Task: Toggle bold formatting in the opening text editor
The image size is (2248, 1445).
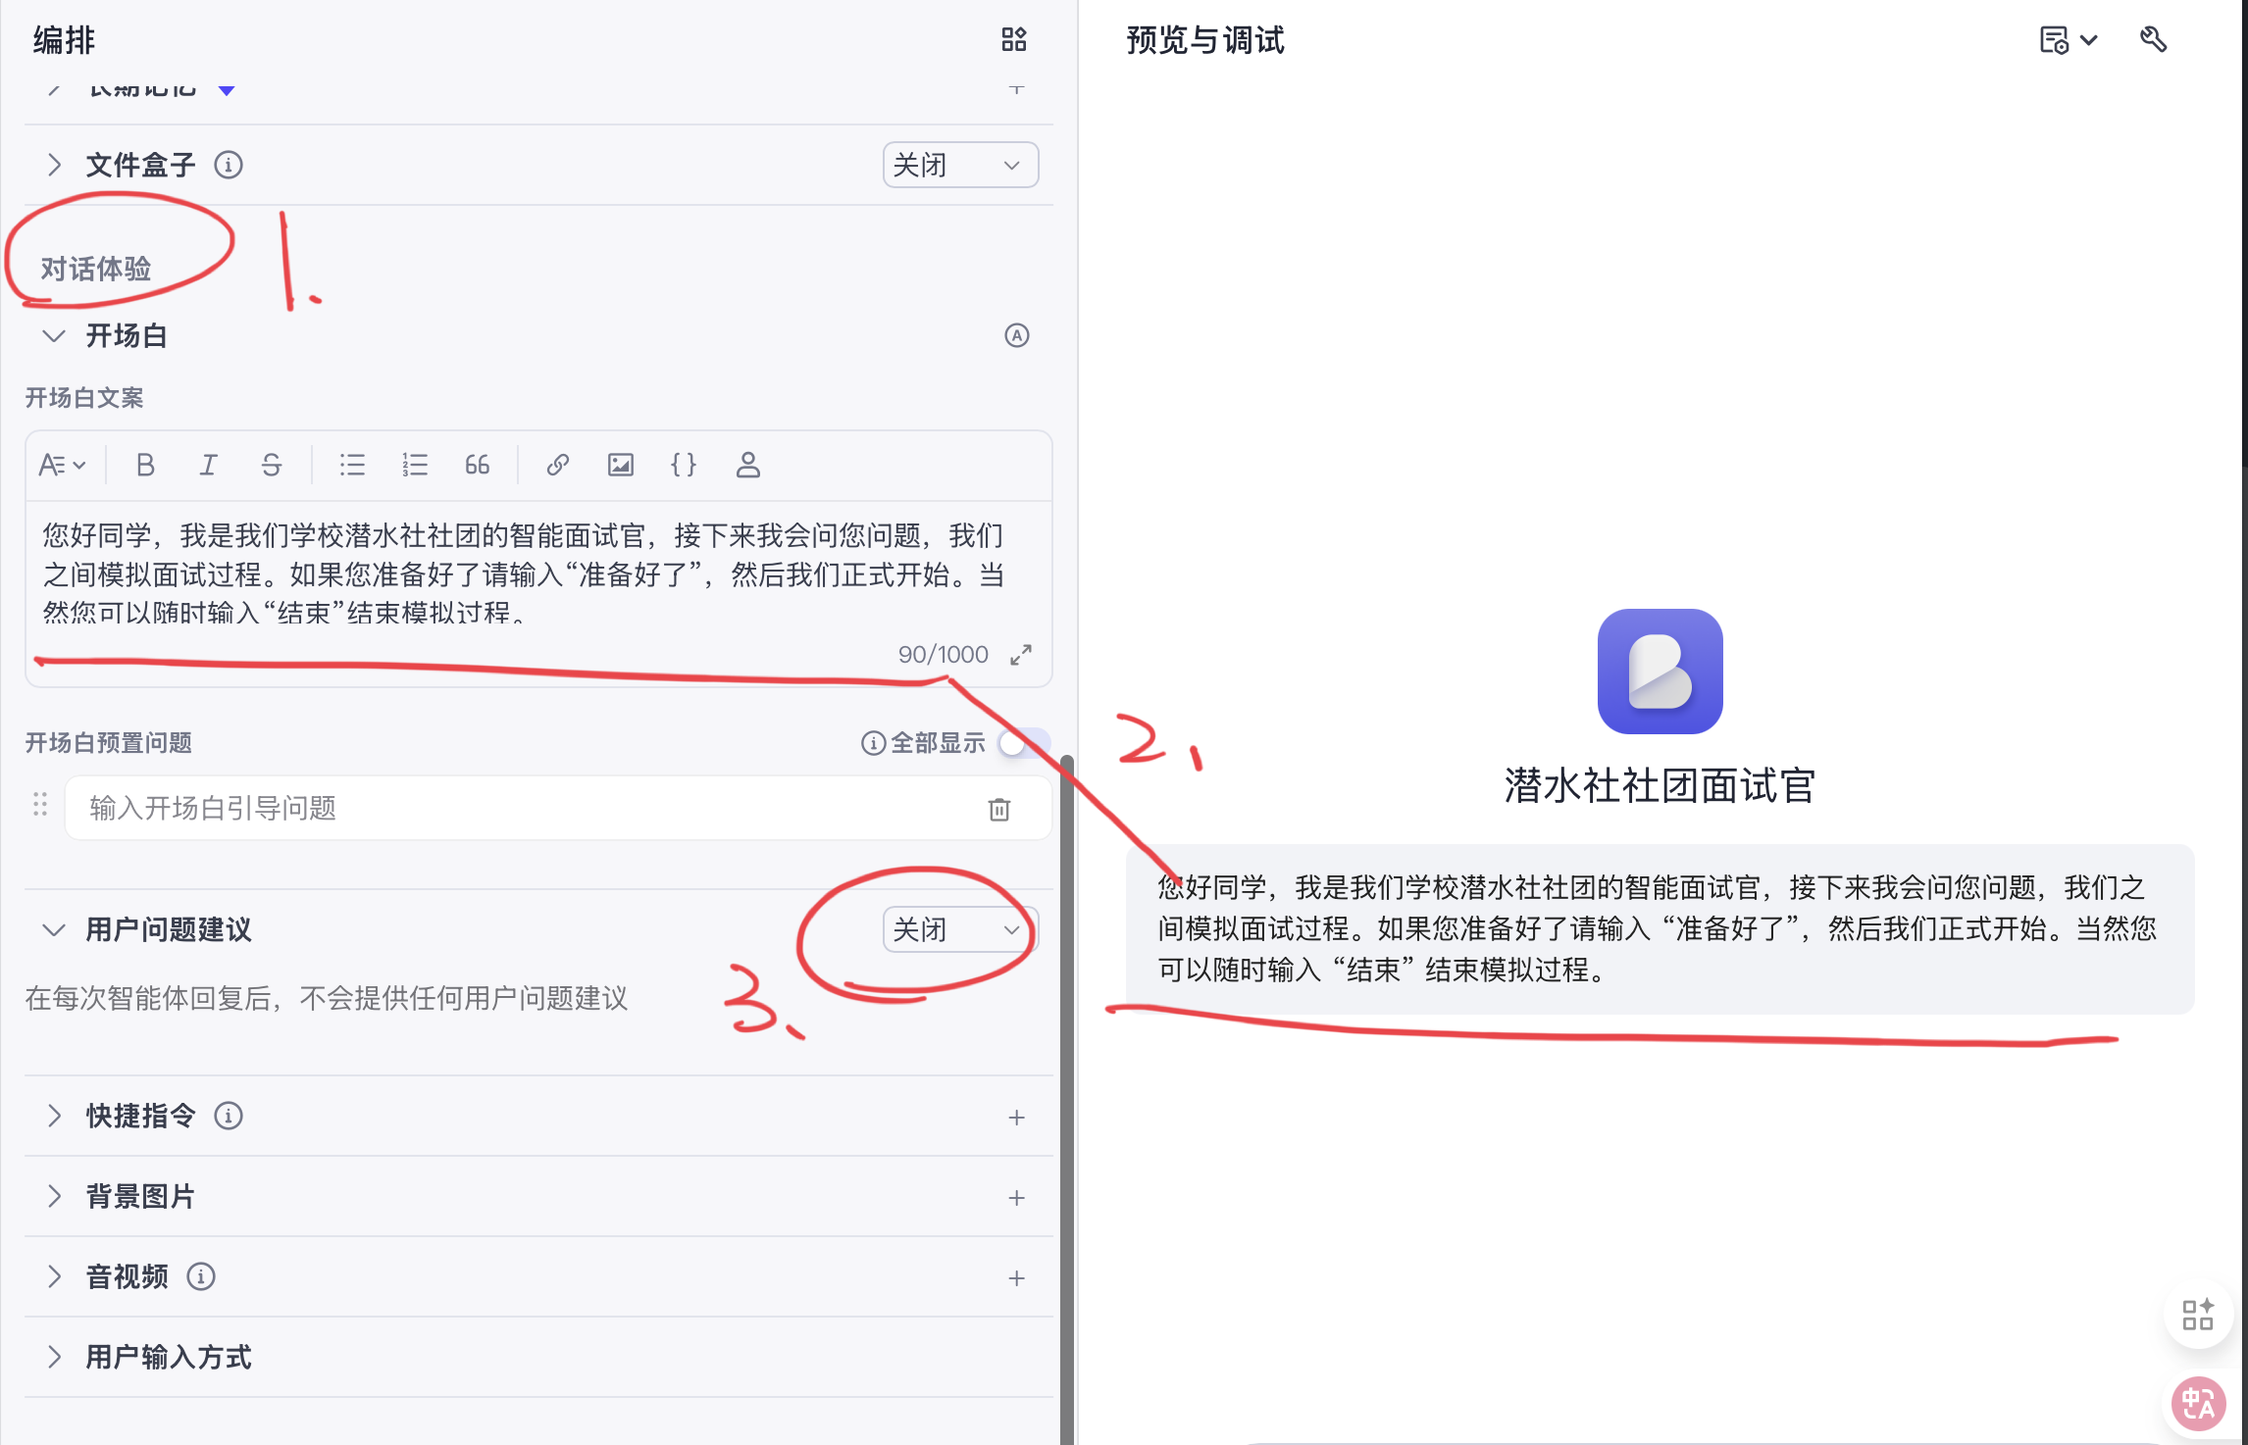Action: click(145, 465)
